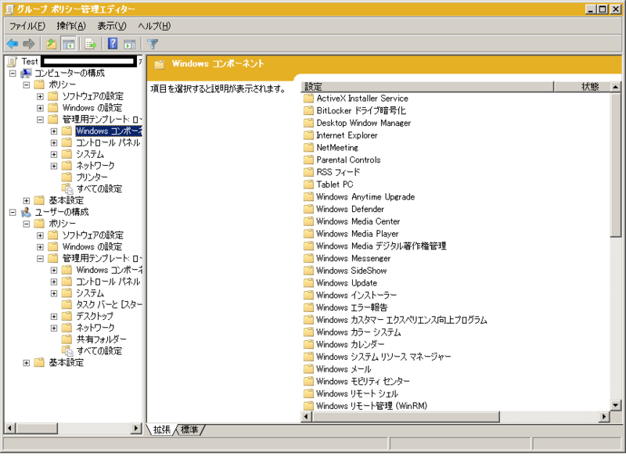Viewport: 626px width, 456px height.
Task: Open the ActiveX Installer Service folder icon
Action: (x=308, y=99)
